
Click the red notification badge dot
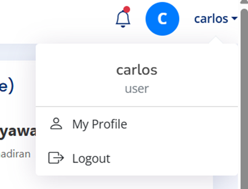tap(127, 9)
